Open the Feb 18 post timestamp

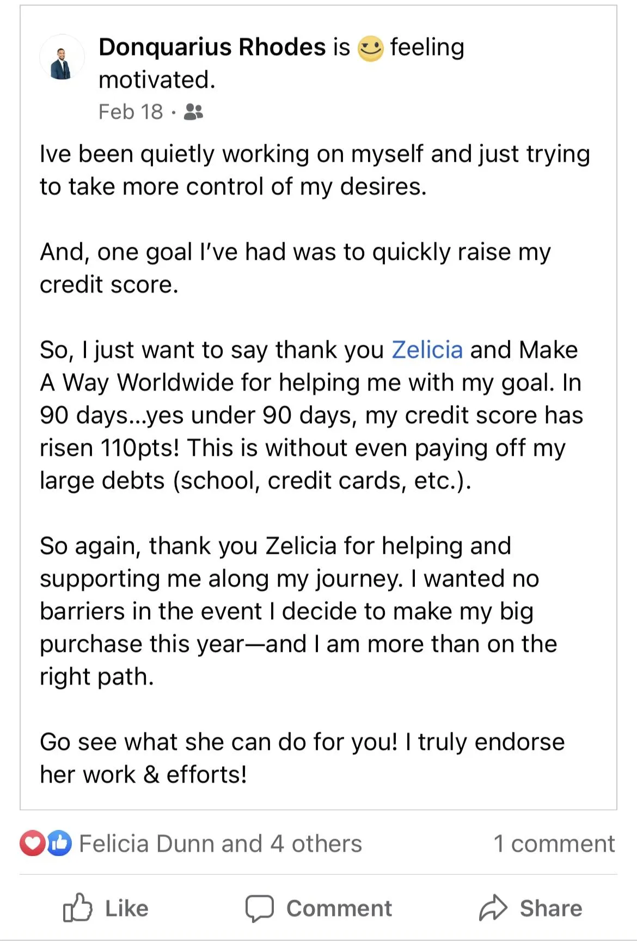click(x=131, y=112)
